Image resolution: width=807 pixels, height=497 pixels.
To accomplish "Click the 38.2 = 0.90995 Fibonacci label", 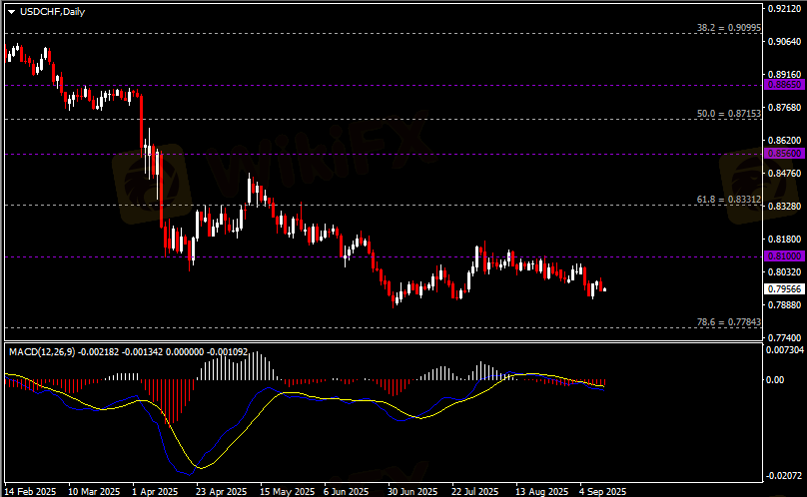I will point(729,28).
